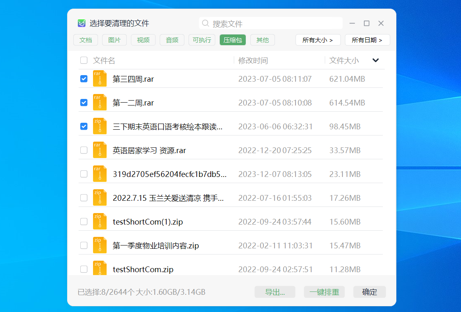461x312 pixels.
Task: Open the 所有大小 size filter dropdown
Action: [318, 40]
